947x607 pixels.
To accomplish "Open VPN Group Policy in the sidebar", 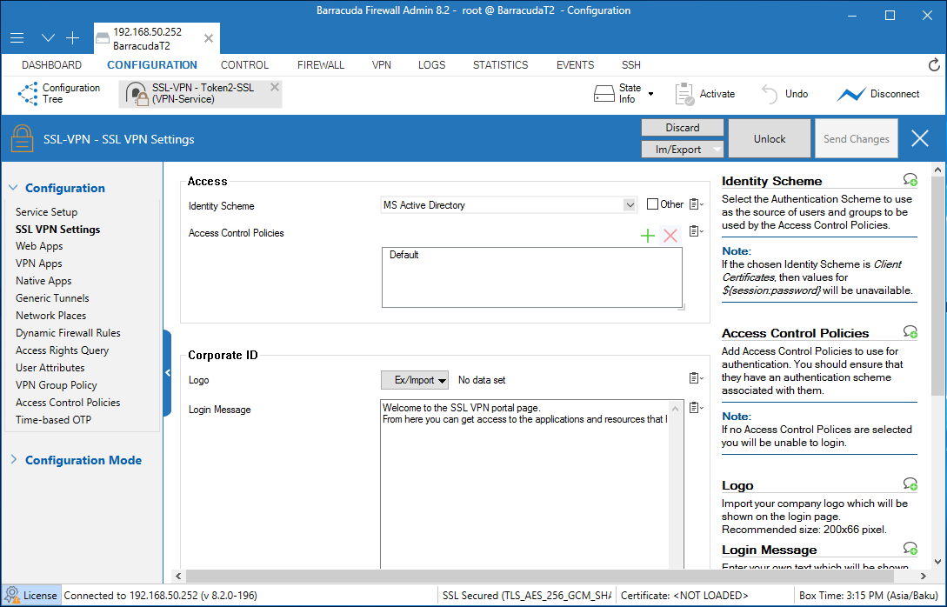I will coord(57,384).
